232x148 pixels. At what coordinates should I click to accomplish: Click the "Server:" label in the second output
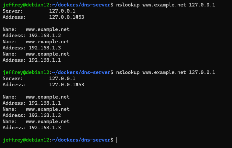(x=13, y=79)
